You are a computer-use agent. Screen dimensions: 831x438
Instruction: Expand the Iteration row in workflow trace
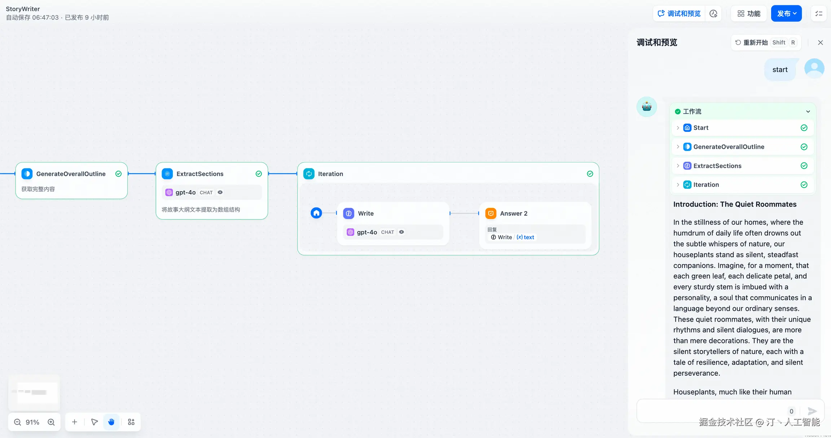pos(678,185)
